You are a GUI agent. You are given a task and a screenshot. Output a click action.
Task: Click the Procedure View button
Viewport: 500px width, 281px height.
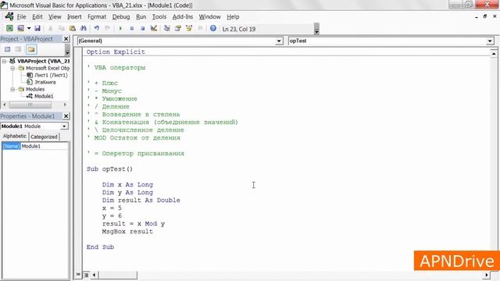[x=78, y=275]
